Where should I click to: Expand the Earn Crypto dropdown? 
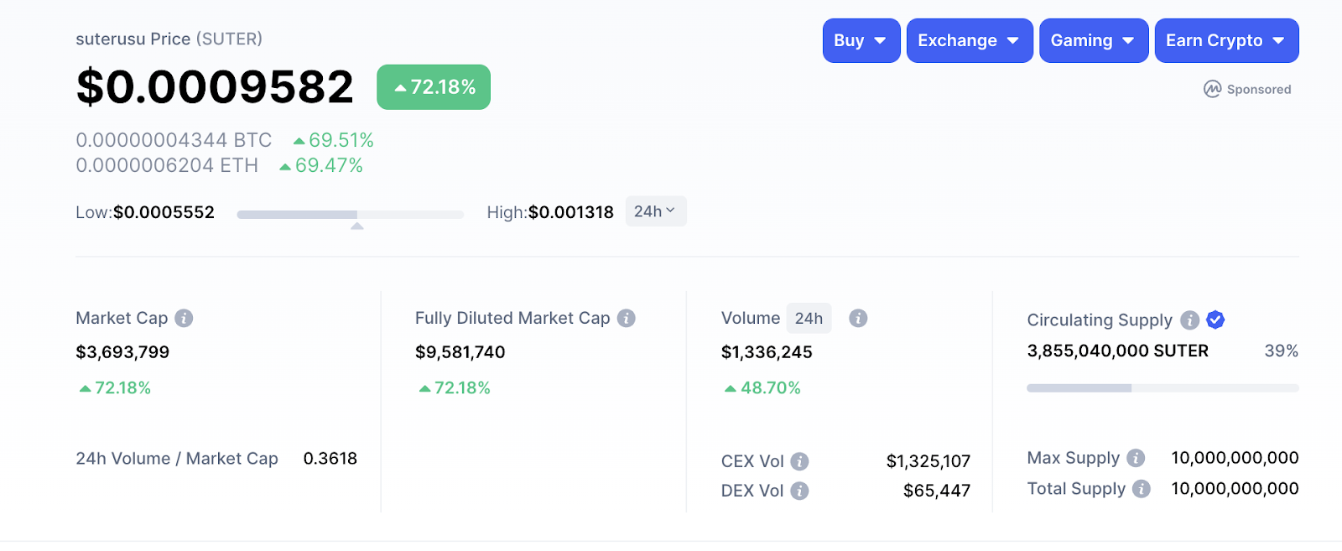1226,40
